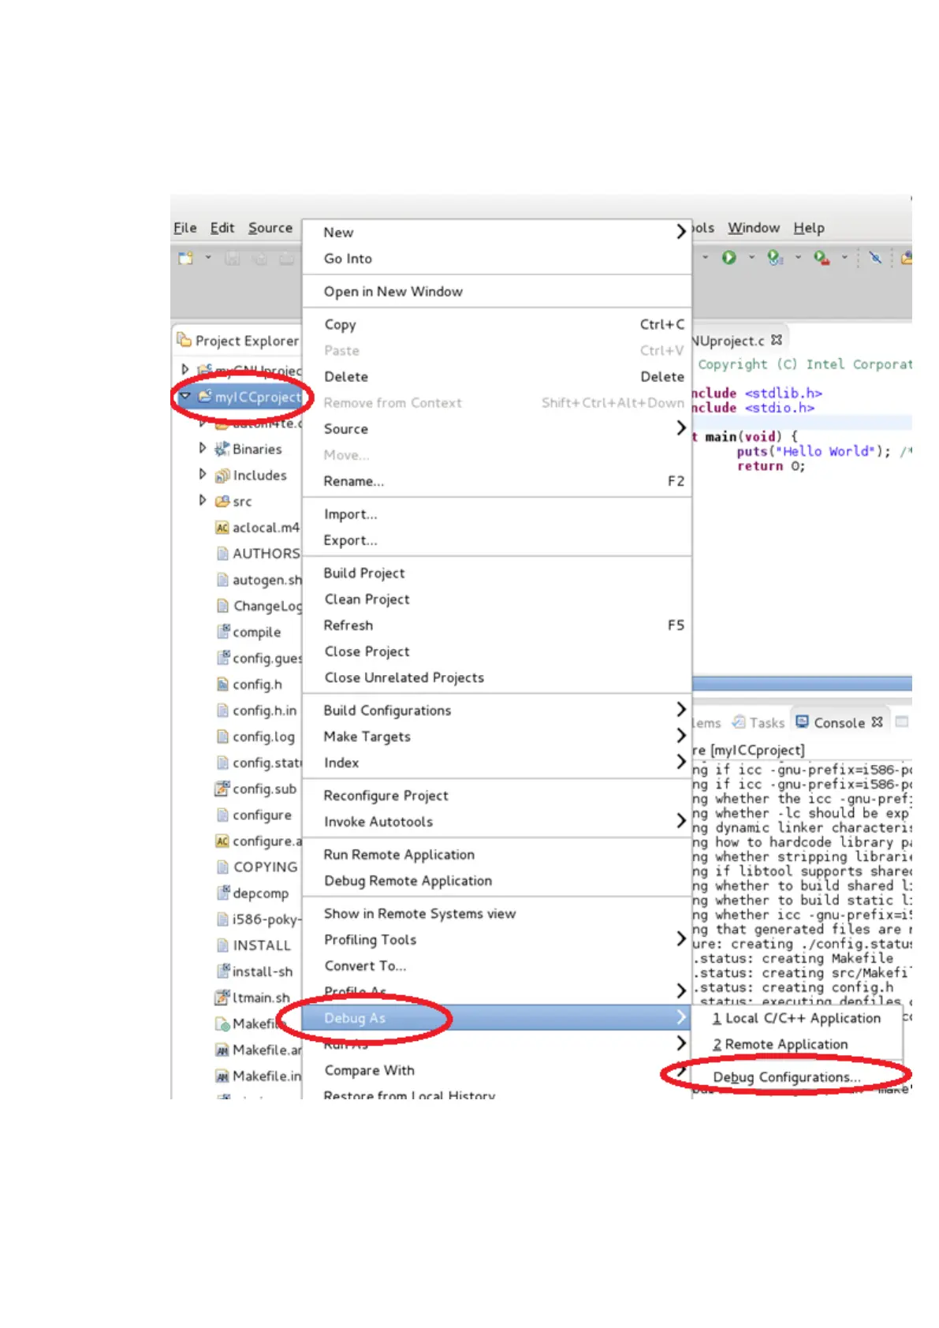Collapse the myICCproject tree node

185,396
